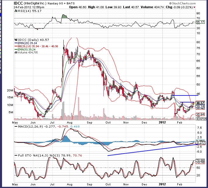Click the 55.17 RSI value tag
This screenshot has width=208, height=188.
(x=200, y=22)
